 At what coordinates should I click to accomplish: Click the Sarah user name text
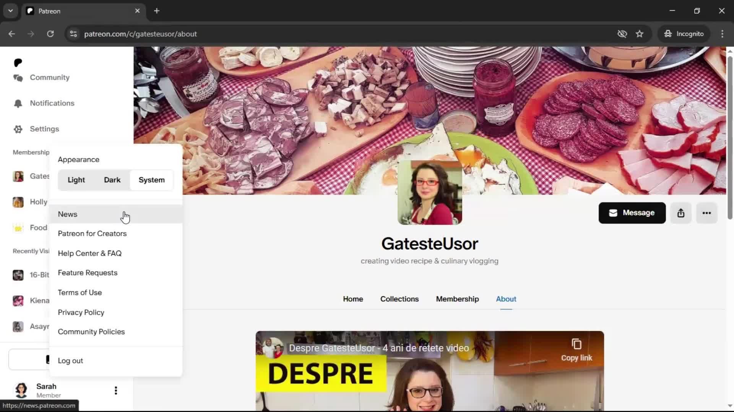[46, 386]
